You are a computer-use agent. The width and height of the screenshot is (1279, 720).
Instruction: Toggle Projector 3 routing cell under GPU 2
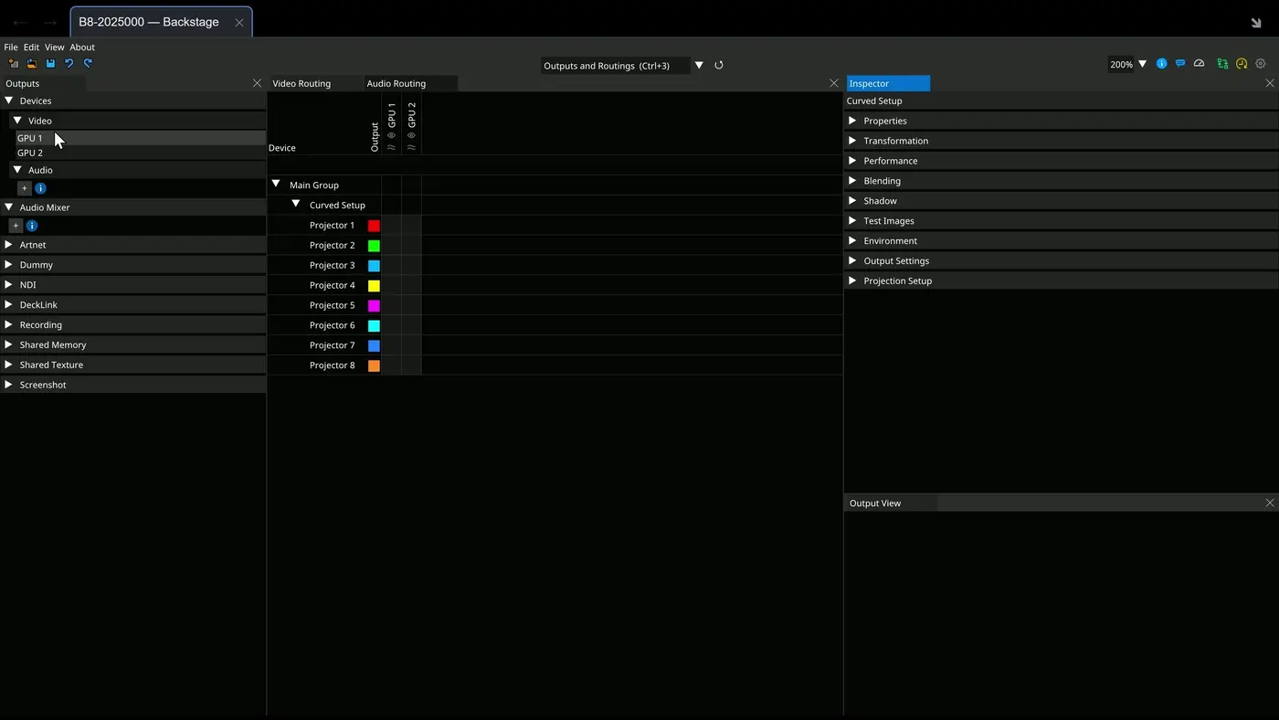[x=411, y=266]
